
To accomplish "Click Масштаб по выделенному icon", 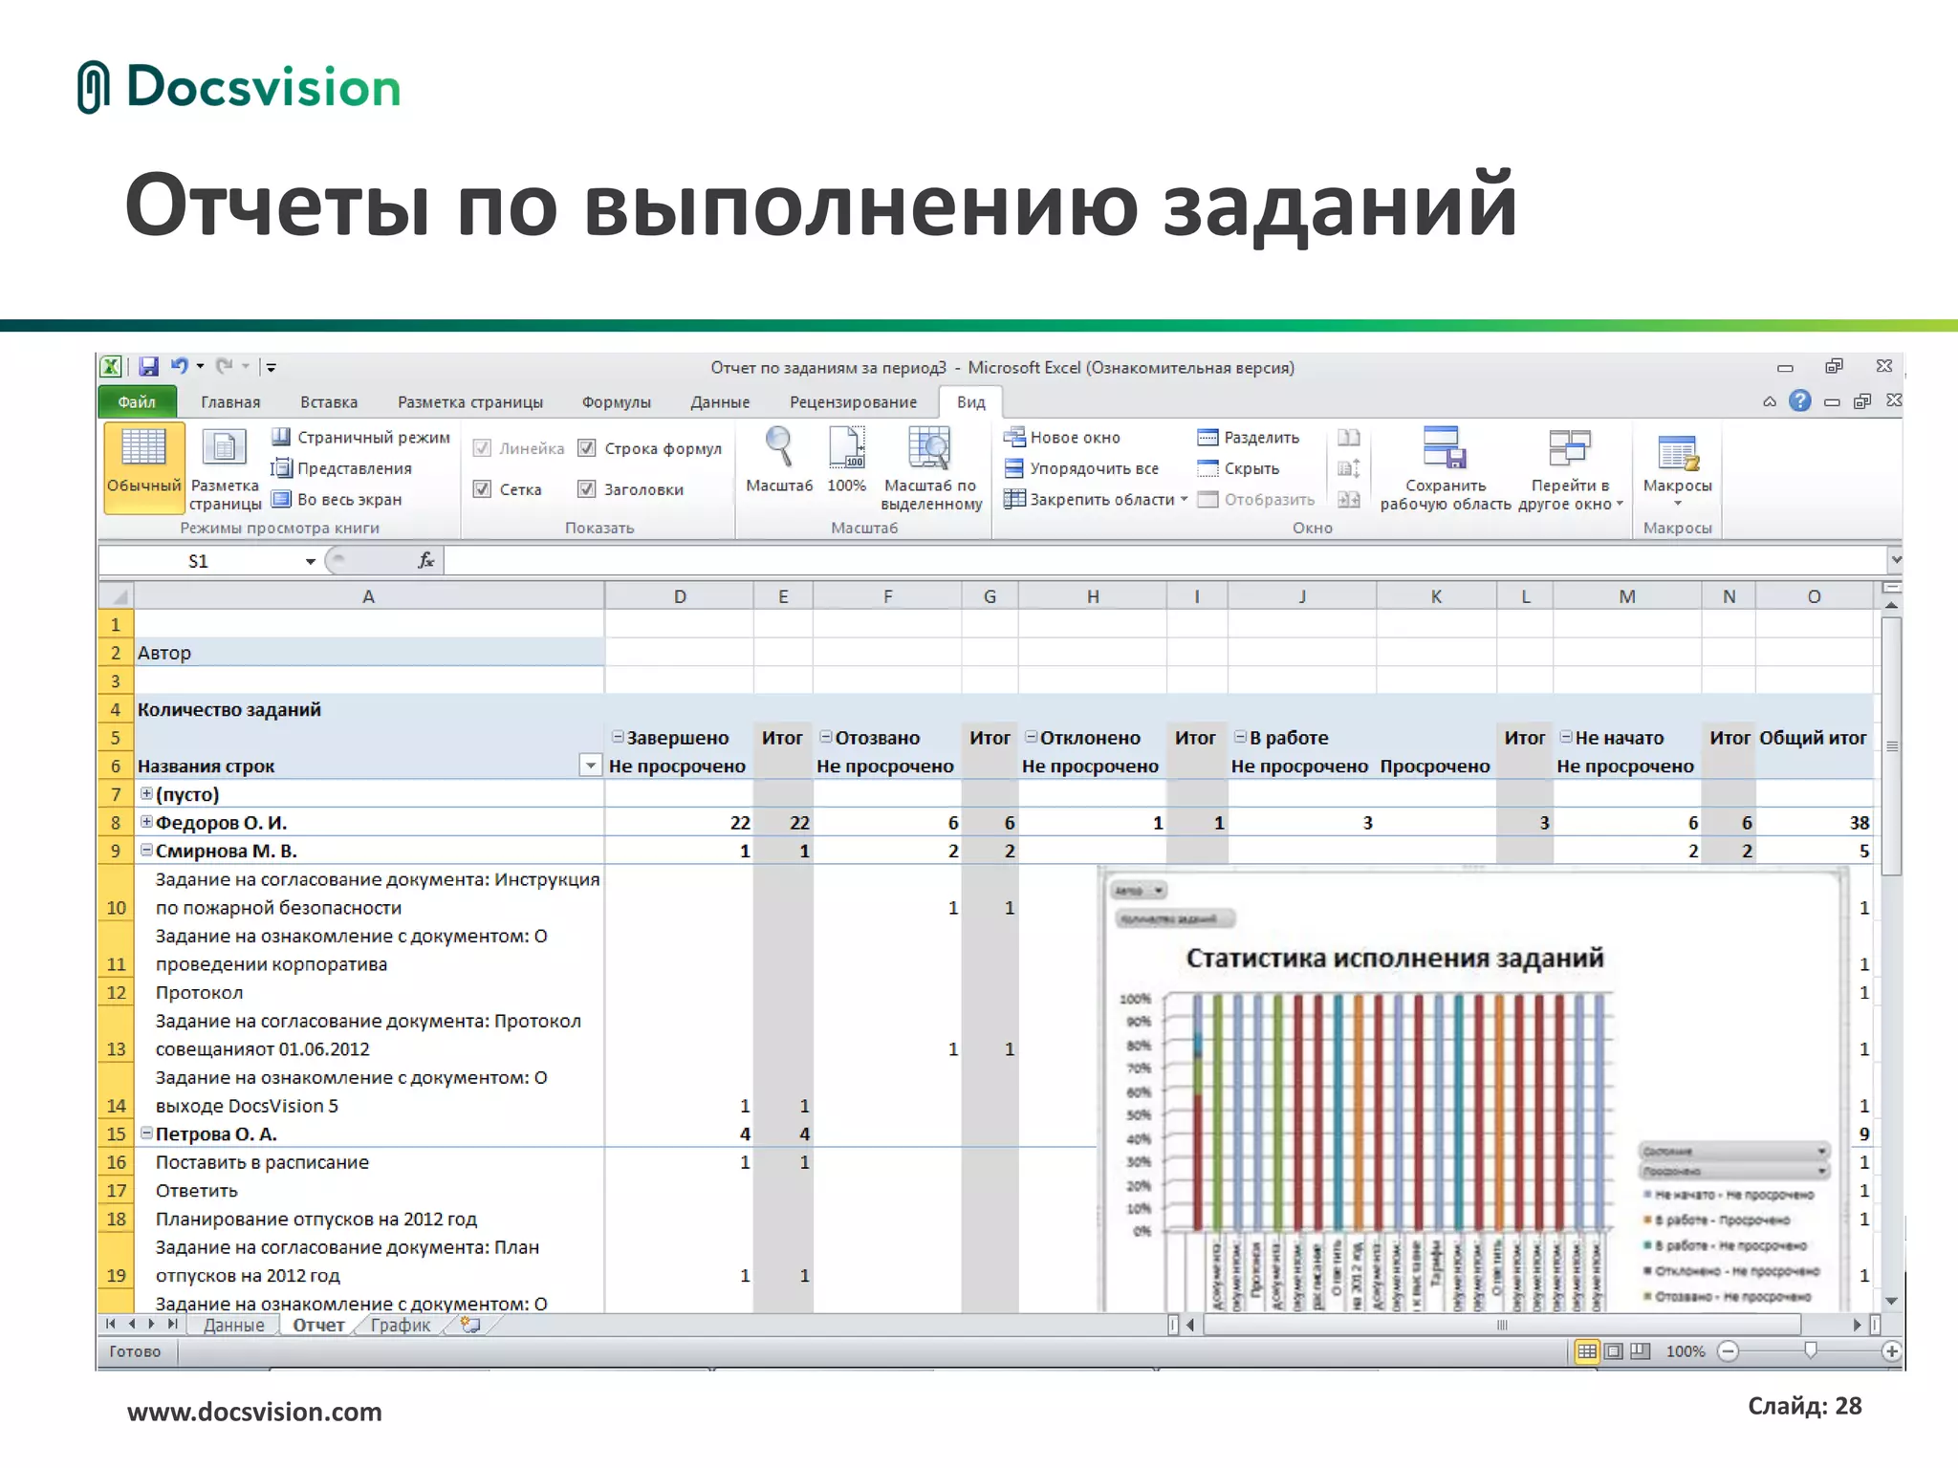I will point(930,468).
